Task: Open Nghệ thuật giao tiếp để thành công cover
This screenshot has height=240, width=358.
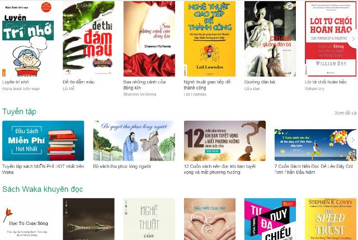Action: click(x=210, y=39)
